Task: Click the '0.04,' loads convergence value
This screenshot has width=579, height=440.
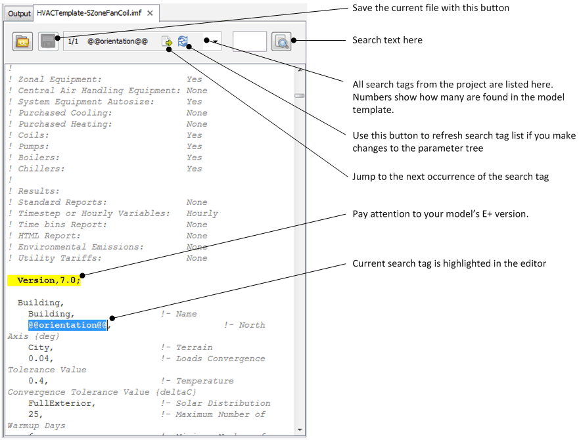Action: coord(41,359)
